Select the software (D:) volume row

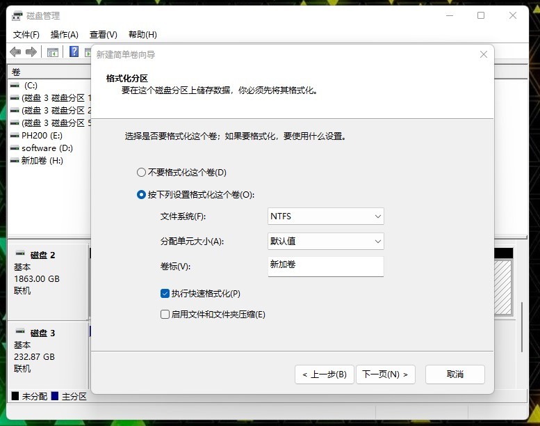tap(49, 148)
